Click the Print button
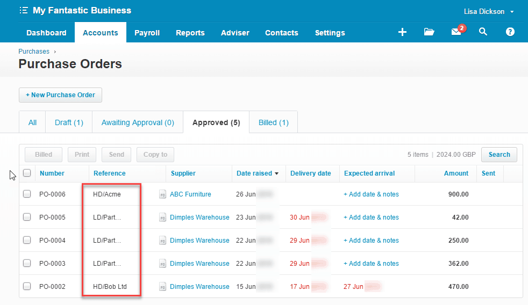The image size is (528, 305). (82, 154)
